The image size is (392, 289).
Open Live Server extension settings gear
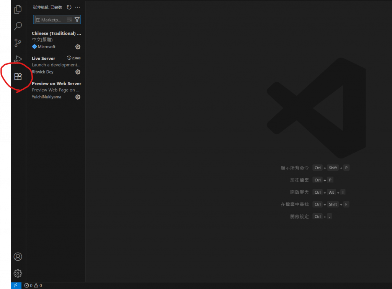pos(78,72)
